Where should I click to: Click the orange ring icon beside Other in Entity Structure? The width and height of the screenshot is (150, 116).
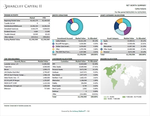(x=53, y=49)
